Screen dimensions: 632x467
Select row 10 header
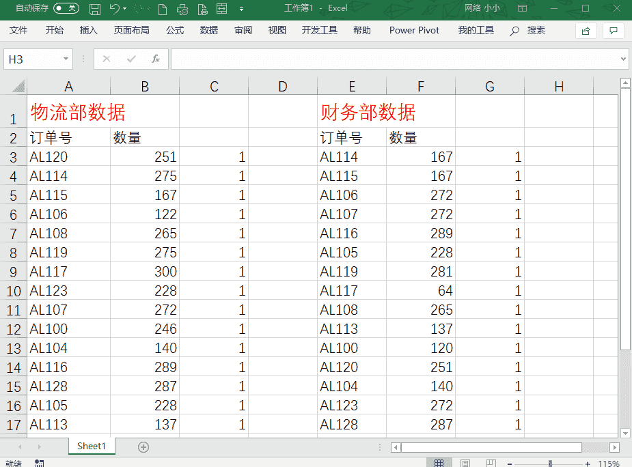coord(13,291)
